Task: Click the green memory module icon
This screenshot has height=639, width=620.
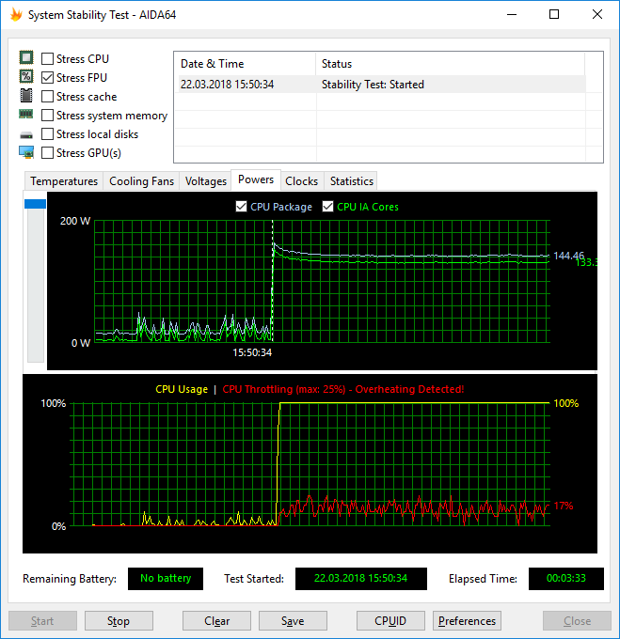Action: pyautogui.click(x=26, y=114)
